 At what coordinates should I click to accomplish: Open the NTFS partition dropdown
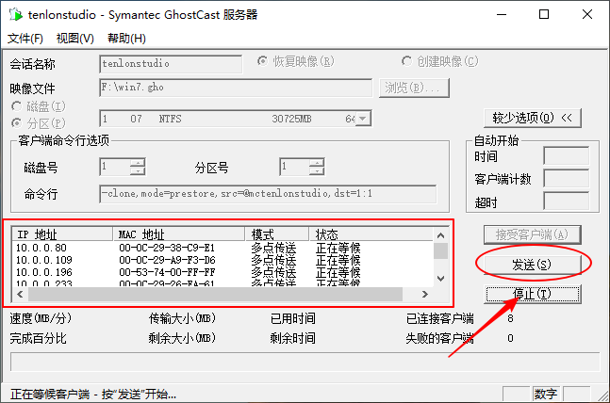click(x=363, y=119)
